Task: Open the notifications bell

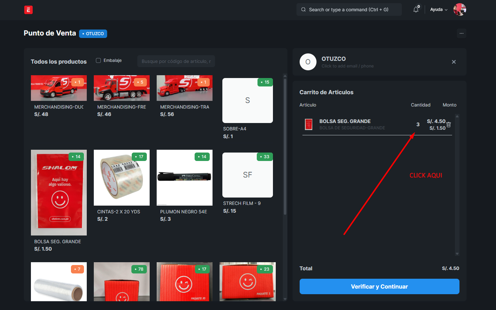Action: click(416, 9)
